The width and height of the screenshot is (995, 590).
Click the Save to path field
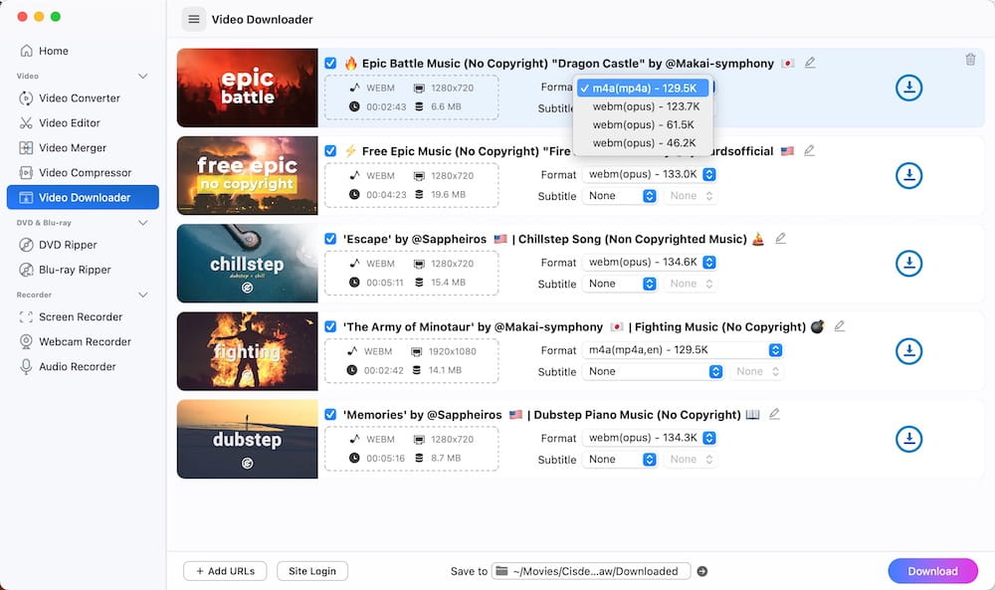(x=591, y=571)
